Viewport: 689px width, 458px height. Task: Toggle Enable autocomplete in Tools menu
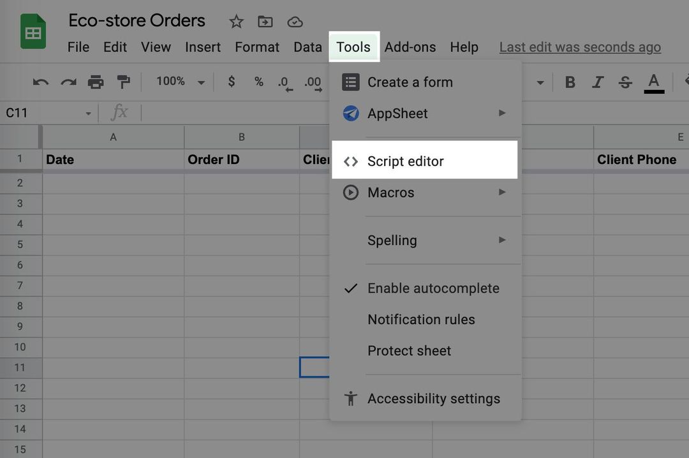pyautogui.click(x=433, y=288)
